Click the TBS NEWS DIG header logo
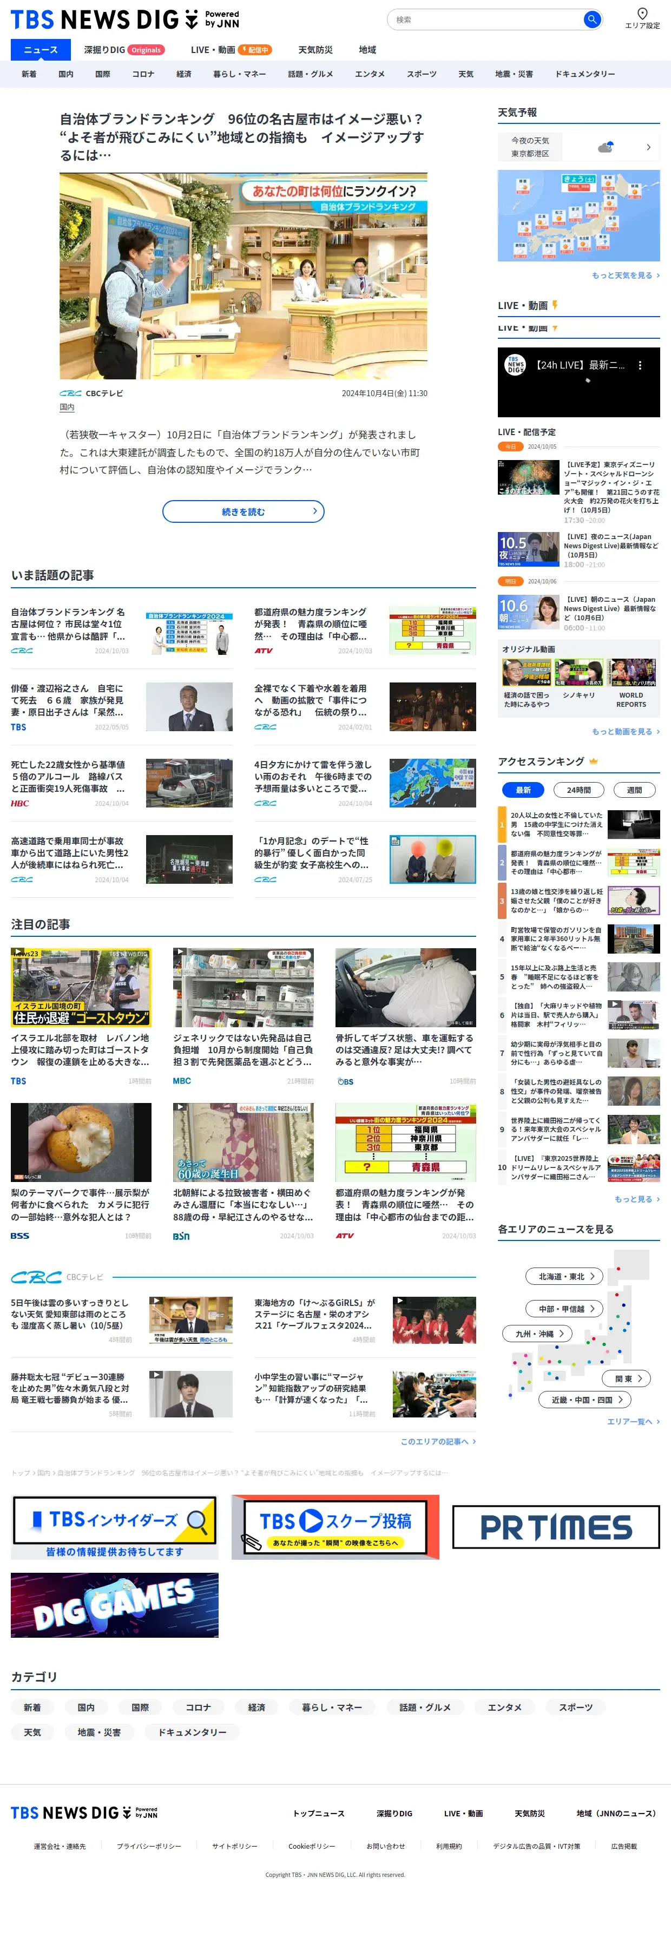Screen dimensions: 671x1950 (x=125, y=19)
